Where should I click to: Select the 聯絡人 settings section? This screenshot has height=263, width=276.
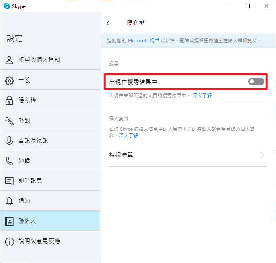(x=50, y=221)
